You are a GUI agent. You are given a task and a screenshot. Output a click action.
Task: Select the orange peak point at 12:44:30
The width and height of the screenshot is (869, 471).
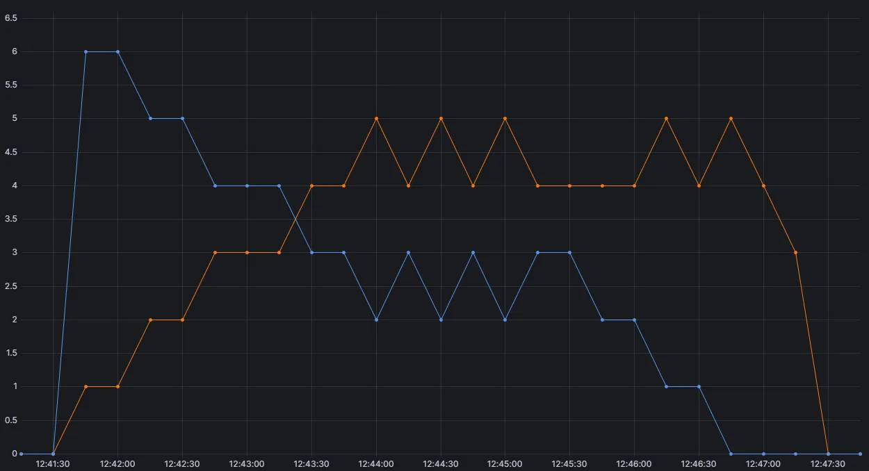pos(441,118)
